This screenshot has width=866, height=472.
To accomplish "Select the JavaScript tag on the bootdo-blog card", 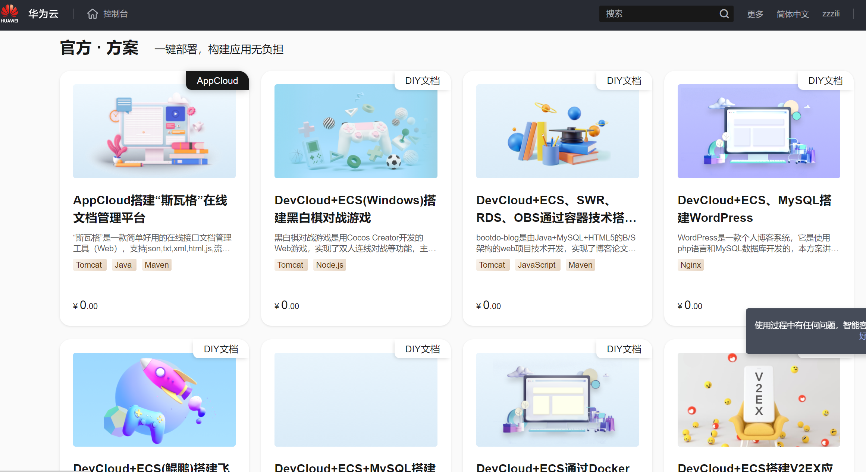I will coord(537,265).
